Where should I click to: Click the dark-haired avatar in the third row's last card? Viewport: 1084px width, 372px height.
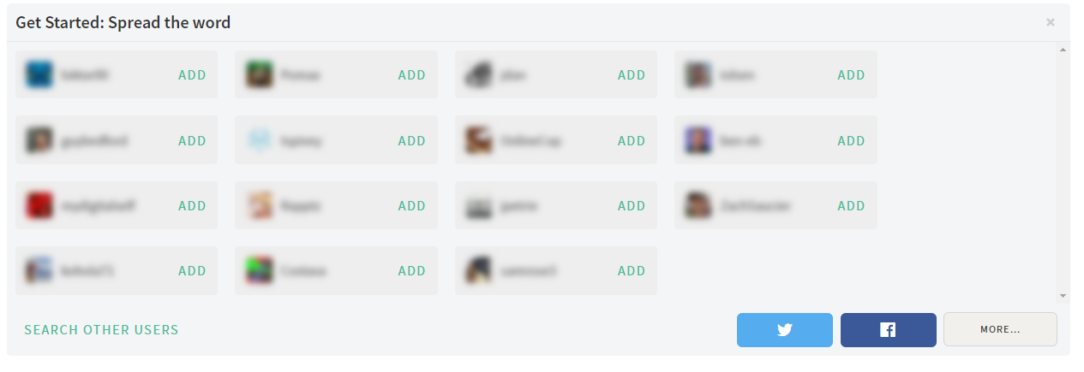(x=698, y=205)
